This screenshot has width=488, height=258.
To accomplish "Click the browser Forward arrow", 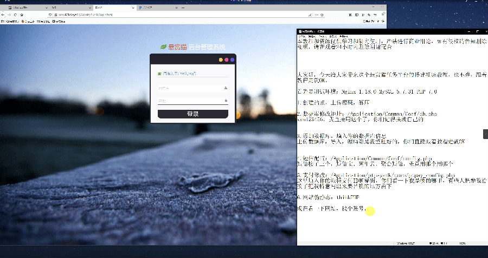I will (x=9, y=15).
